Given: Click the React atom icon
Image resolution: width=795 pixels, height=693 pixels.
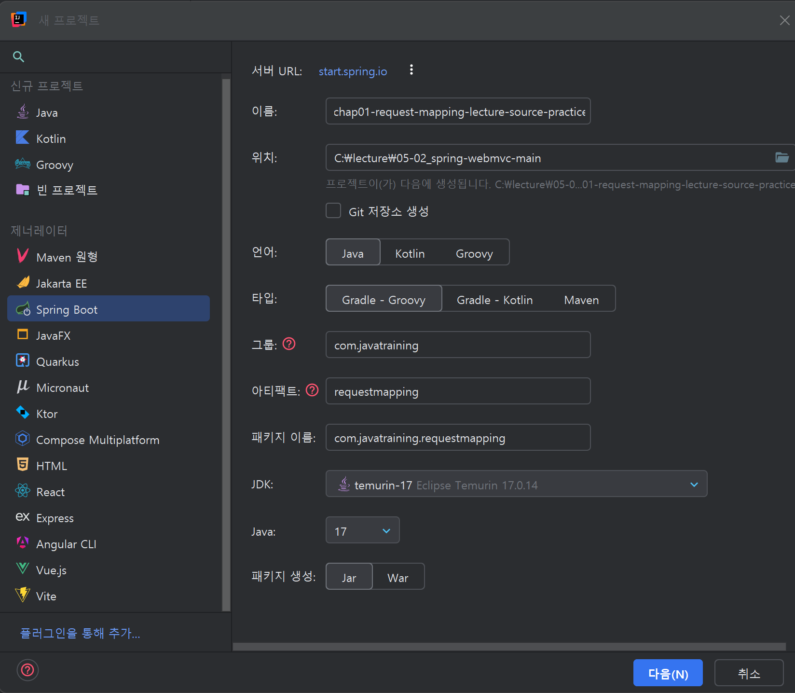Looking at the screenshot, I should click(x=23, y=491).
